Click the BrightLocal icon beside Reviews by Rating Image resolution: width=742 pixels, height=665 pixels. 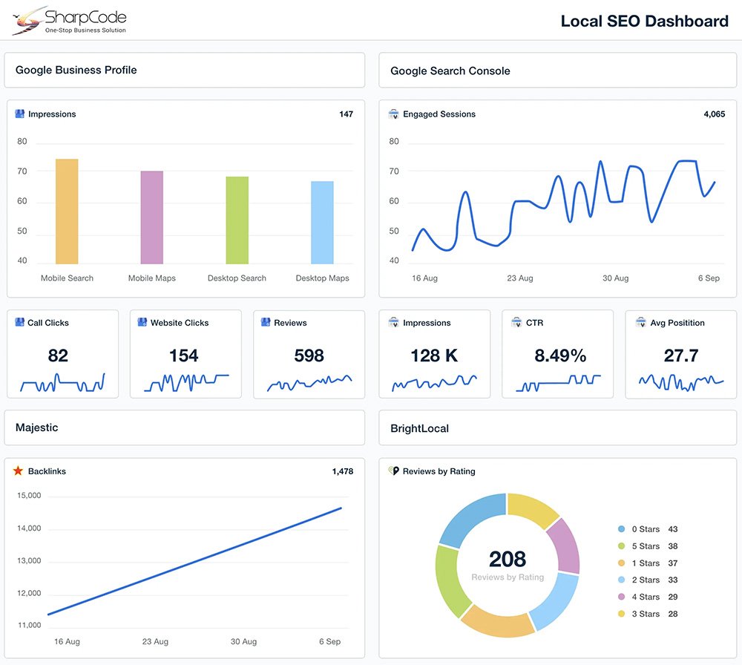(394, 471)
